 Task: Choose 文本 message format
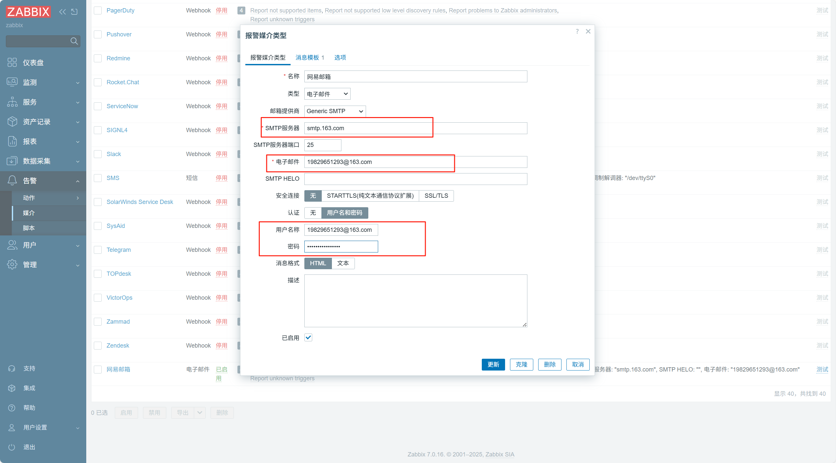pyautogui.click(x=343, y=263)
